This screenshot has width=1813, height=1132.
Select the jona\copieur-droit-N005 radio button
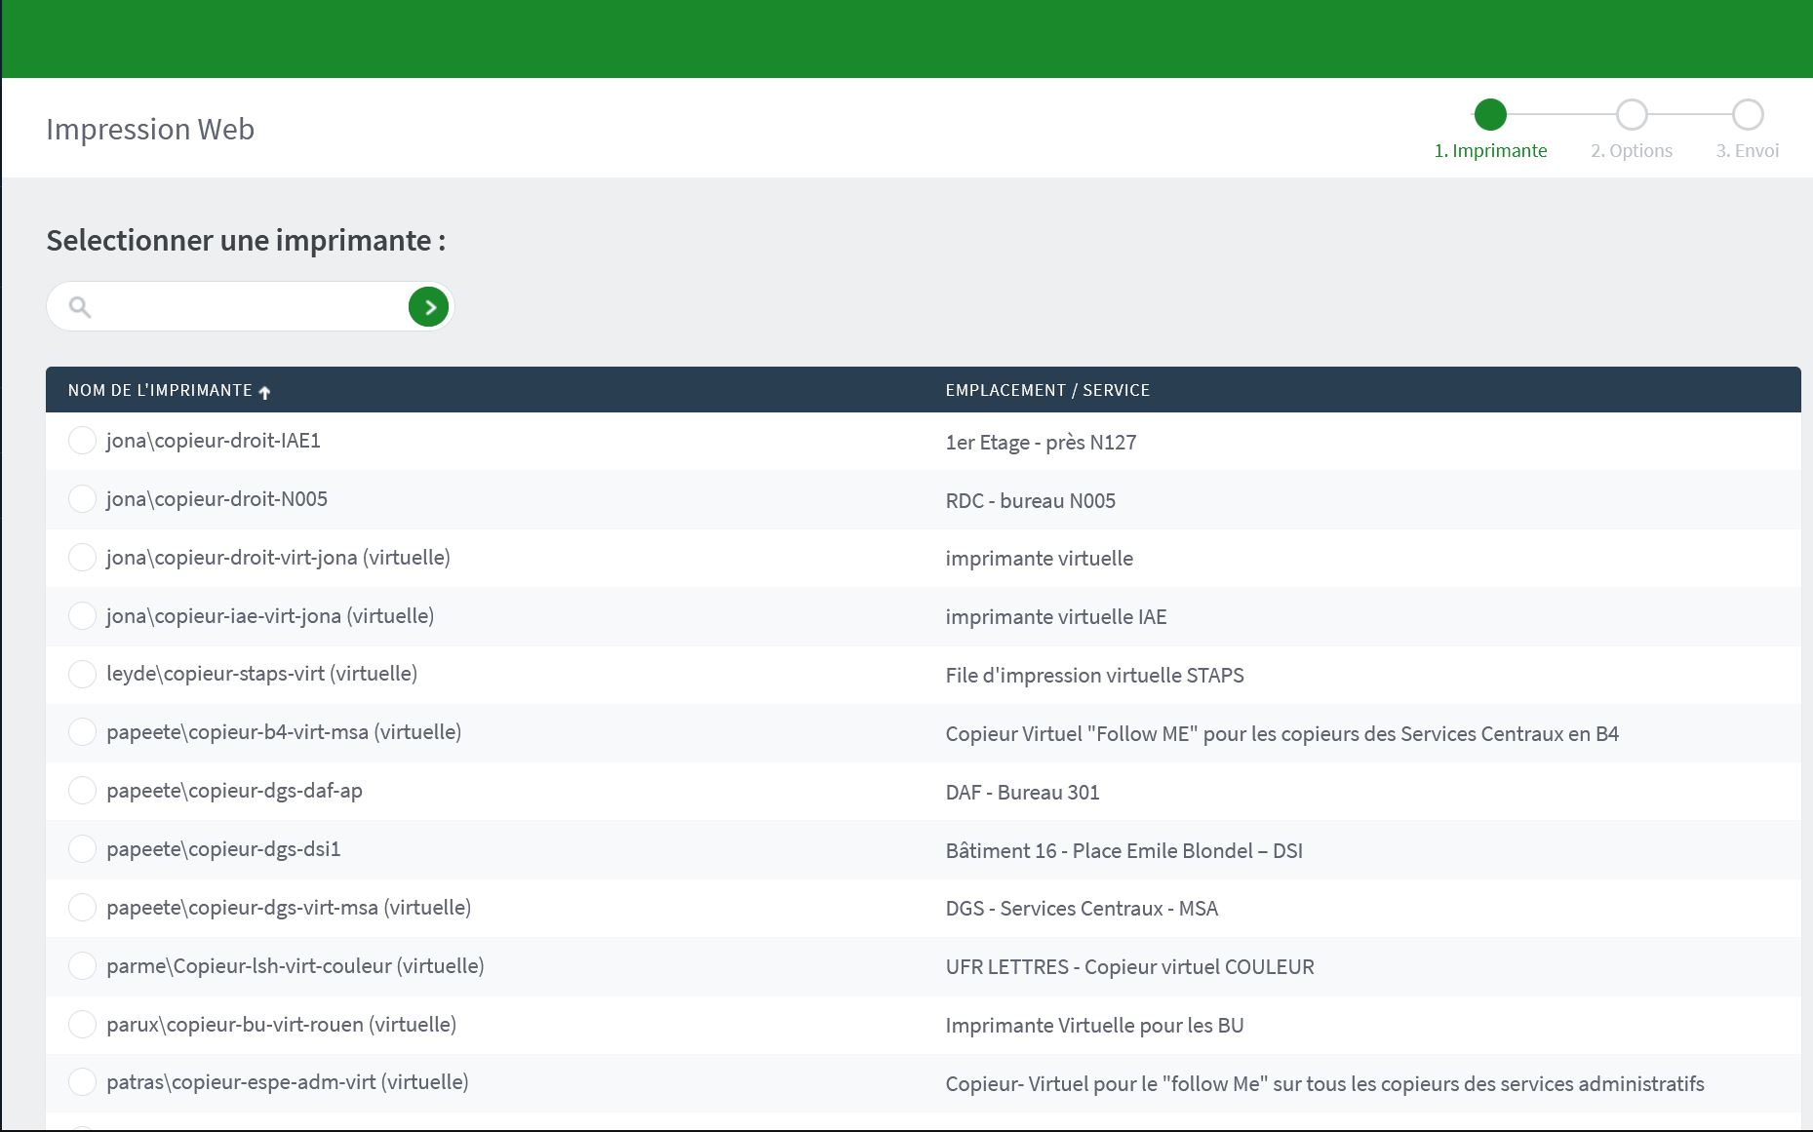pos(82,499)
